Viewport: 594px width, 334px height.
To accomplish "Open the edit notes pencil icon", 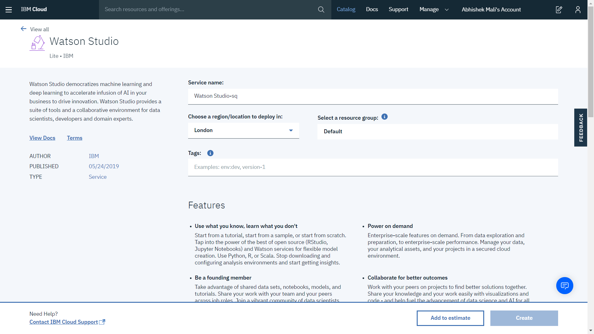I will (559, 10).
